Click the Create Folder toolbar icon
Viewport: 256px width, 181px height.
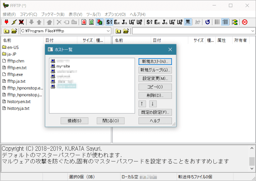point(74,22)
